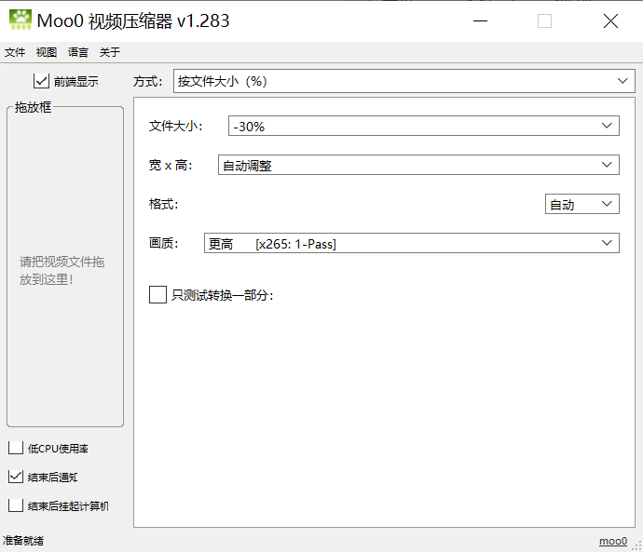Open the 文件 menu
The image size is (643, 552).
coord(15,52)
